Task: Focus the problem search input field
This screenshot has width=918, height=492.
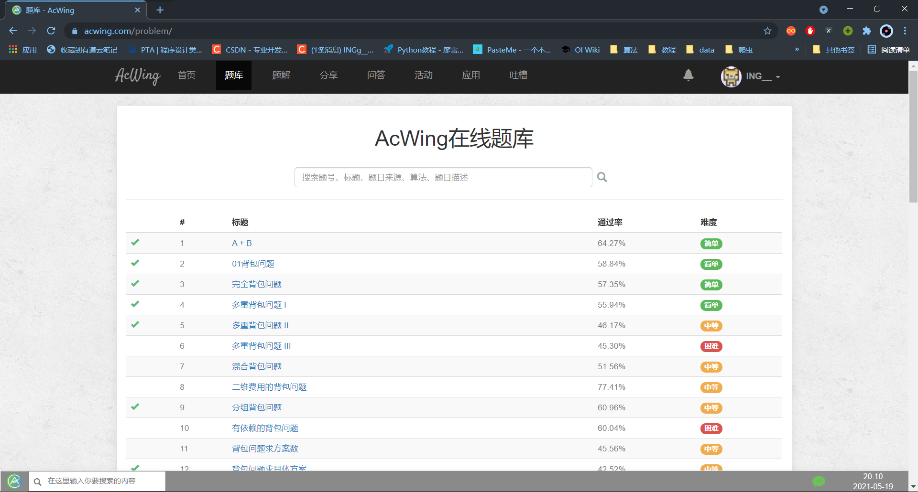Action: pyautogui.click(x=443, y=177)
